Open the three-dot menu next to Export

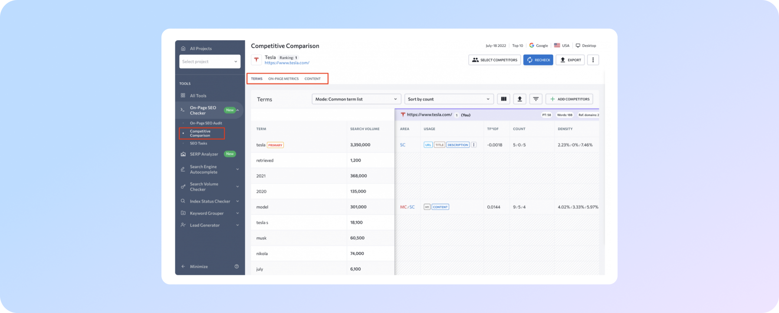coord(593,60)
